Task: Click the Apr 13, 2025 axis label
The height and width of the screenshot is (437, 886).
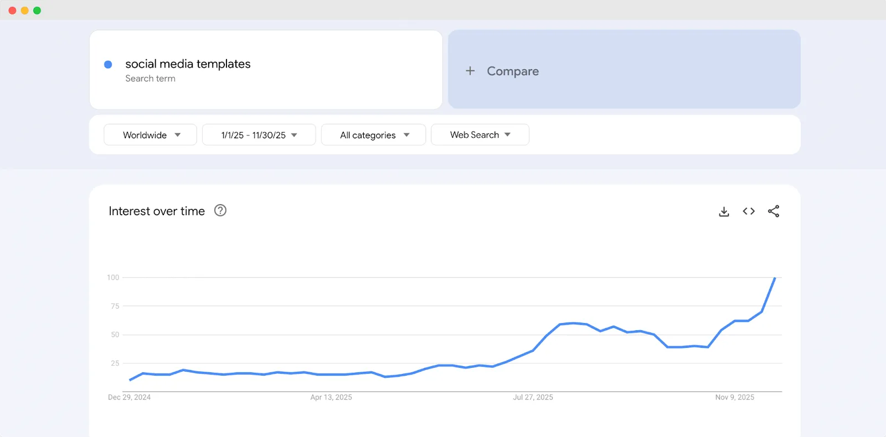Action: tap(331, 397)
